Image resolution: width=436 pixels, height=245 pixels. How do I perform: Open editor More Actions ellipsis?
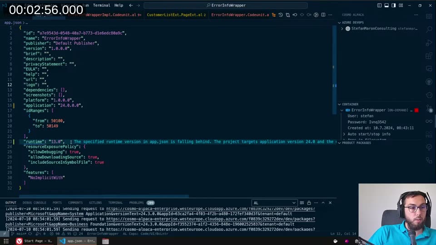[330, 15]
